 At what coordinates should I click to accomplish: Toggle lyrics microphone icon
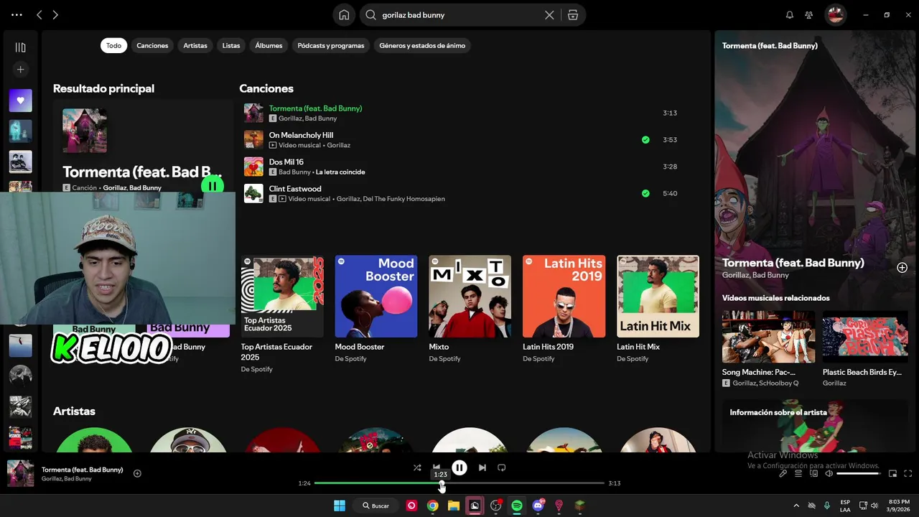pos(783,473)
